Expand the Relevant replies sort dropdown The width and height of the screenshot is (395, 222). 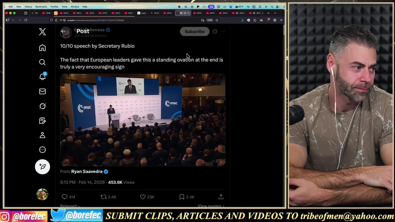click(70, 206)
